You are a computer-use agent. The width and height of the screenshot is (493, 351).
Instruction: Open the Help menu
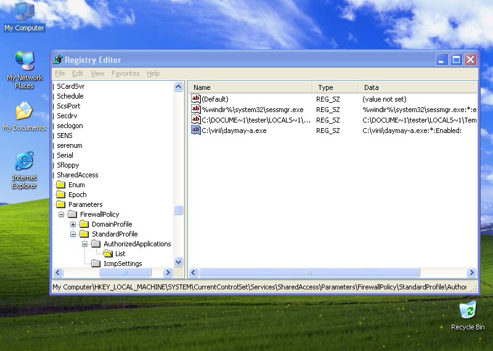[153, 73]
